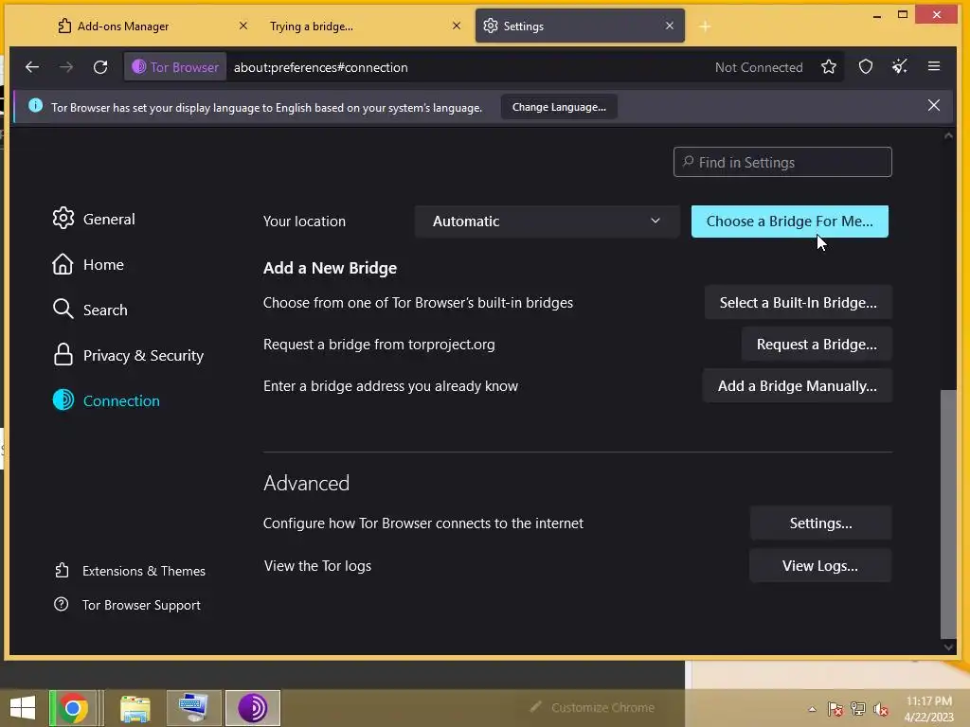Open File Explorer from the taskbar
This screenshot has height=727, width=970.
point(135,708)
